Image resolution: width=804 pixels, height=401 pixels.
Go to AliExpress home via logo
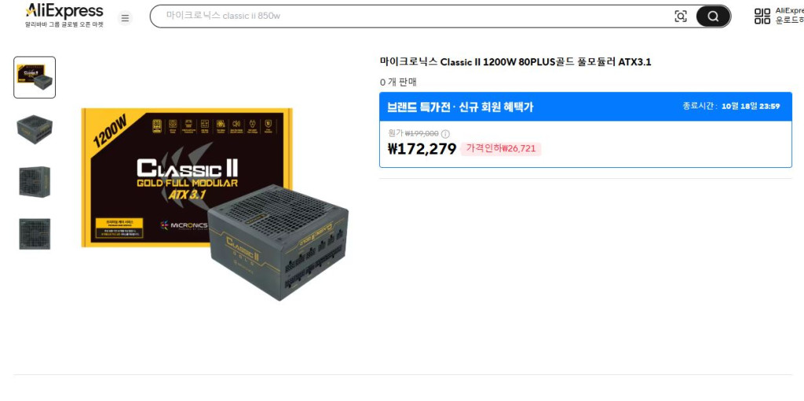[x=64, y=16]
